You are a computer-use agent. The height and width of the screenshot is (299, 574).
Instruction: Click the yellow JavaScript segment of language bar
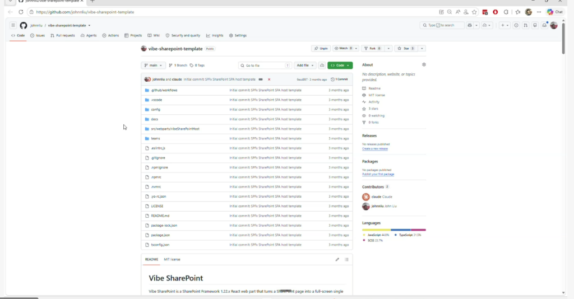pos(376,230)
